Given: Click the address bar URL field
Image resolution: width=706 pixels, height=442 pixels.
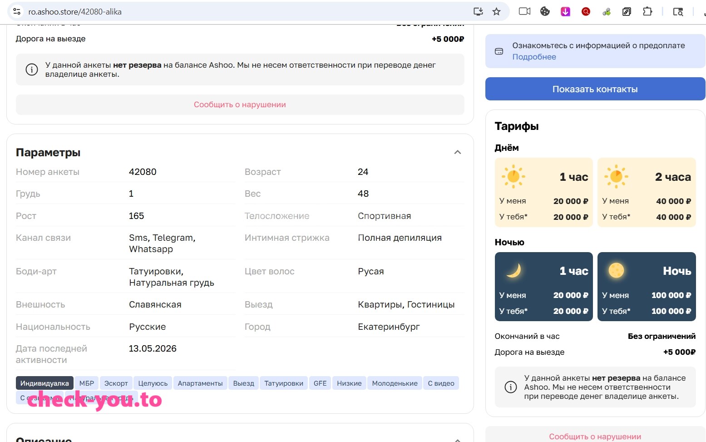Looking at the screenshot, I should click(x=245, y=11).
